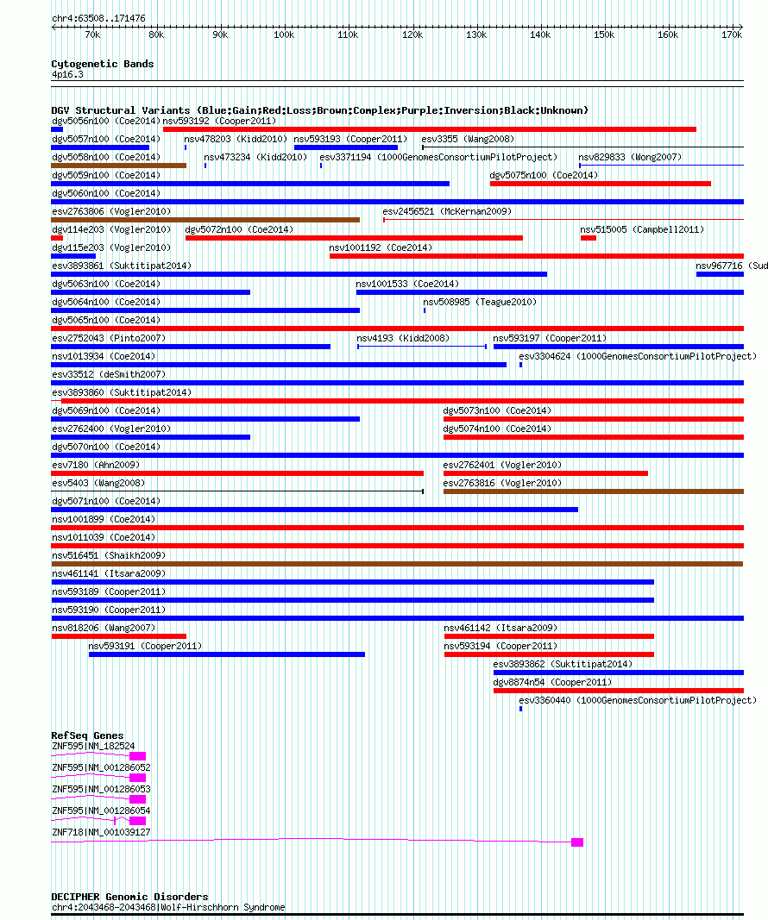Click the chr4:63508..171476 region label
Screen dimensions: 768x920
pyautogui.click(x=98, y=18)
